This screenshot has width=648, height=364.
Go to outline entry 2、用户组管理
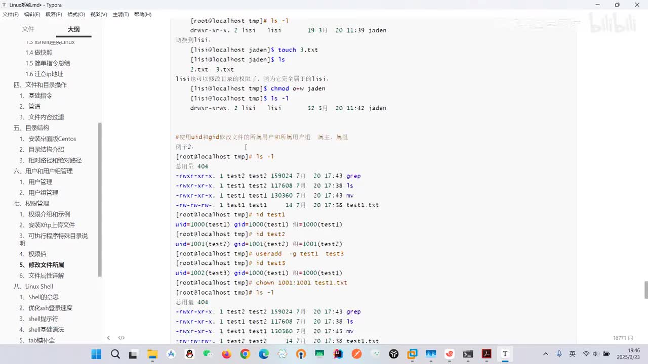click(39, 193)
